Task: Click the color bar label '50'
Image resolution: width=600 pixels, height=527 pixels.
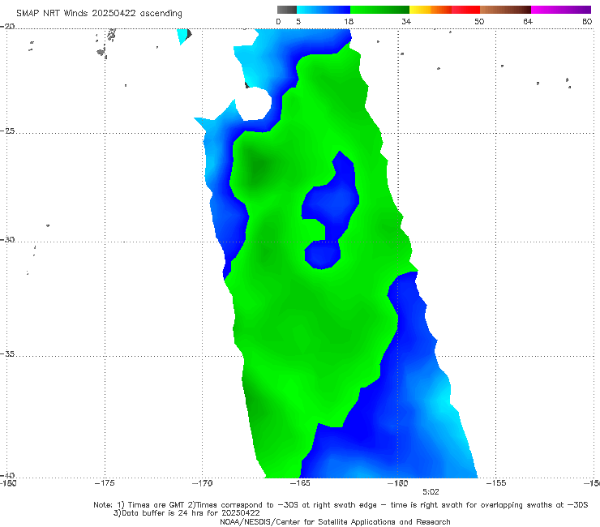Action: coord(479,21)
